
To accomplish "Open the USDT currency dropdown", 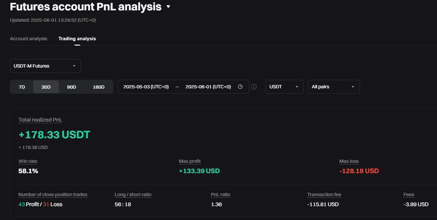I will click(284, 87).
